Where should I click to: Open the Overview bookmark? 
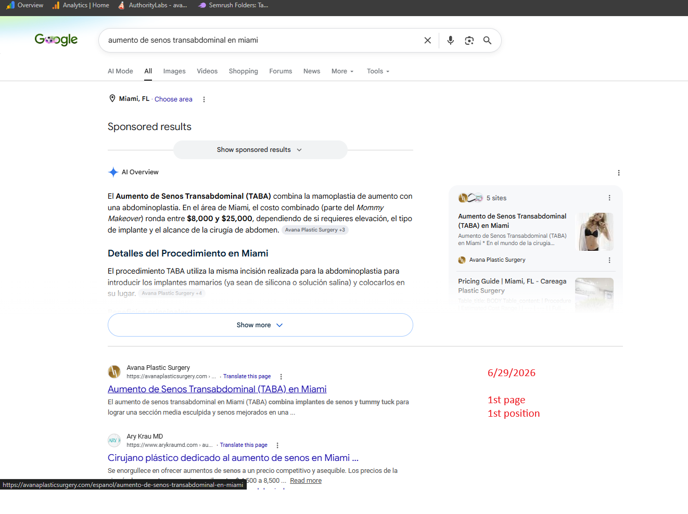pos(24,5)
